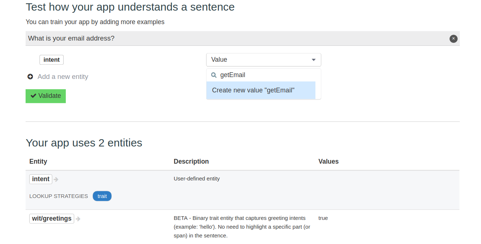Click the intent tag above the sentence
The image size is (481, 244).
click(51, 60)
